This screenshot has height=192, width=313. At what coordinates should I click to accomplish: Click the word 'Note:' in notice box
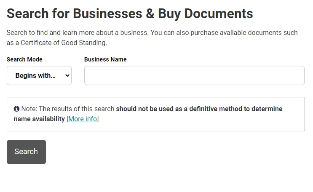[x=29, y=109]
